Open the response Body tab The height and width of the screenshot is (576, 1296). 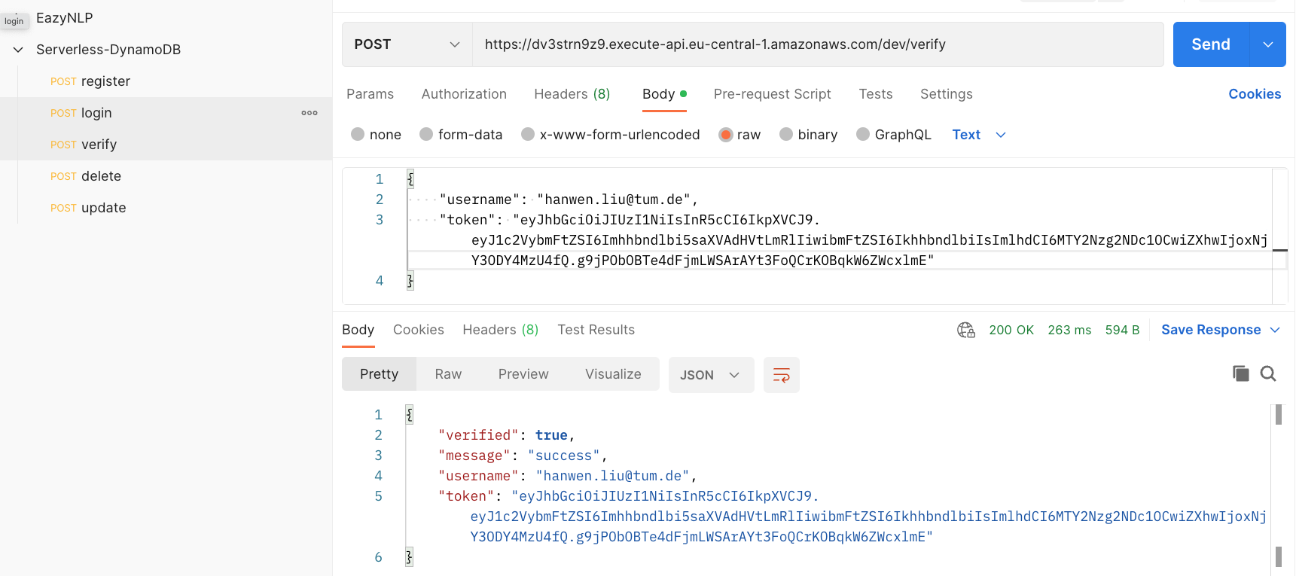[x=358, y=330]
